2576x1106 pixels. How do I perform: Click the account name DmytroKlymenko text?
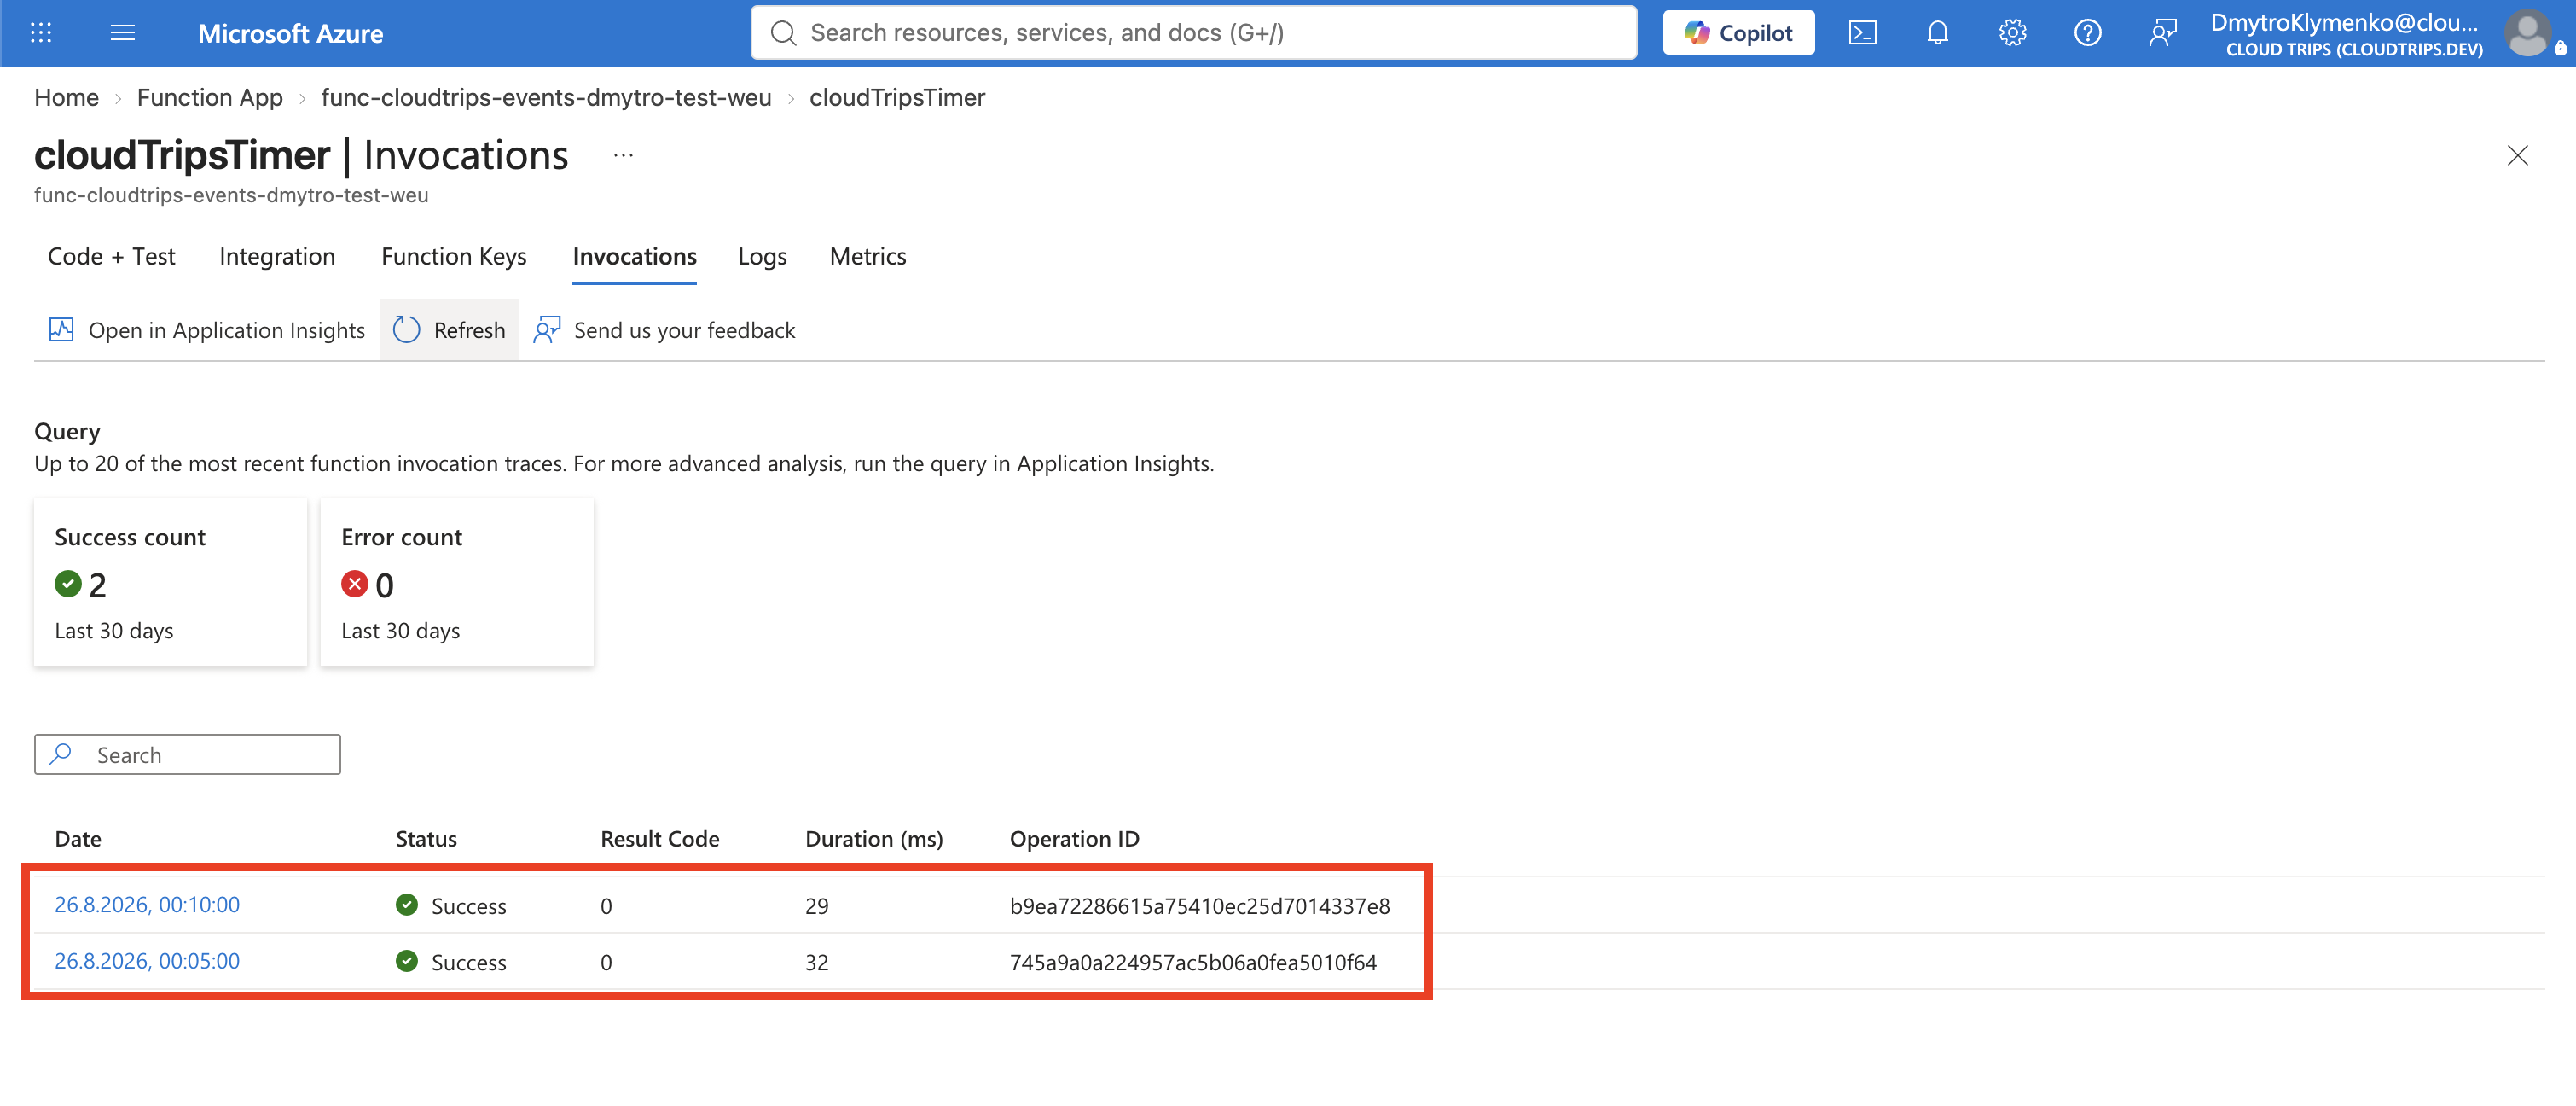point(2344,22)
